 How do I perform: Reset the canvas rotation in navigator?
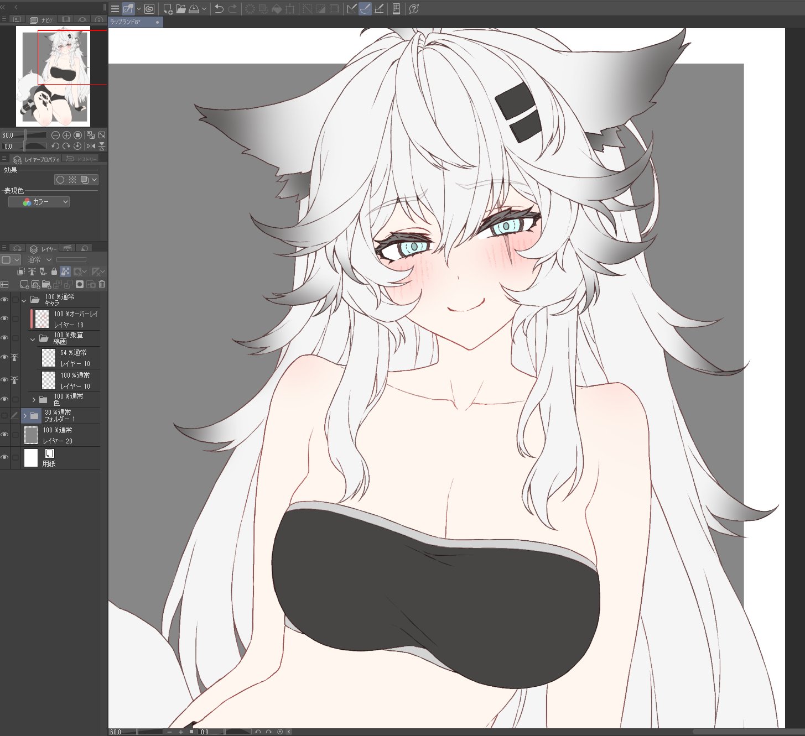pos(77,146)
